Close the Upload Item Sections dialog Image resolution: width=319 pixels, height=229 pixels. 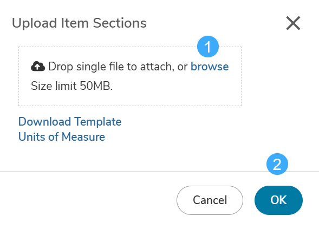[293, 23]
